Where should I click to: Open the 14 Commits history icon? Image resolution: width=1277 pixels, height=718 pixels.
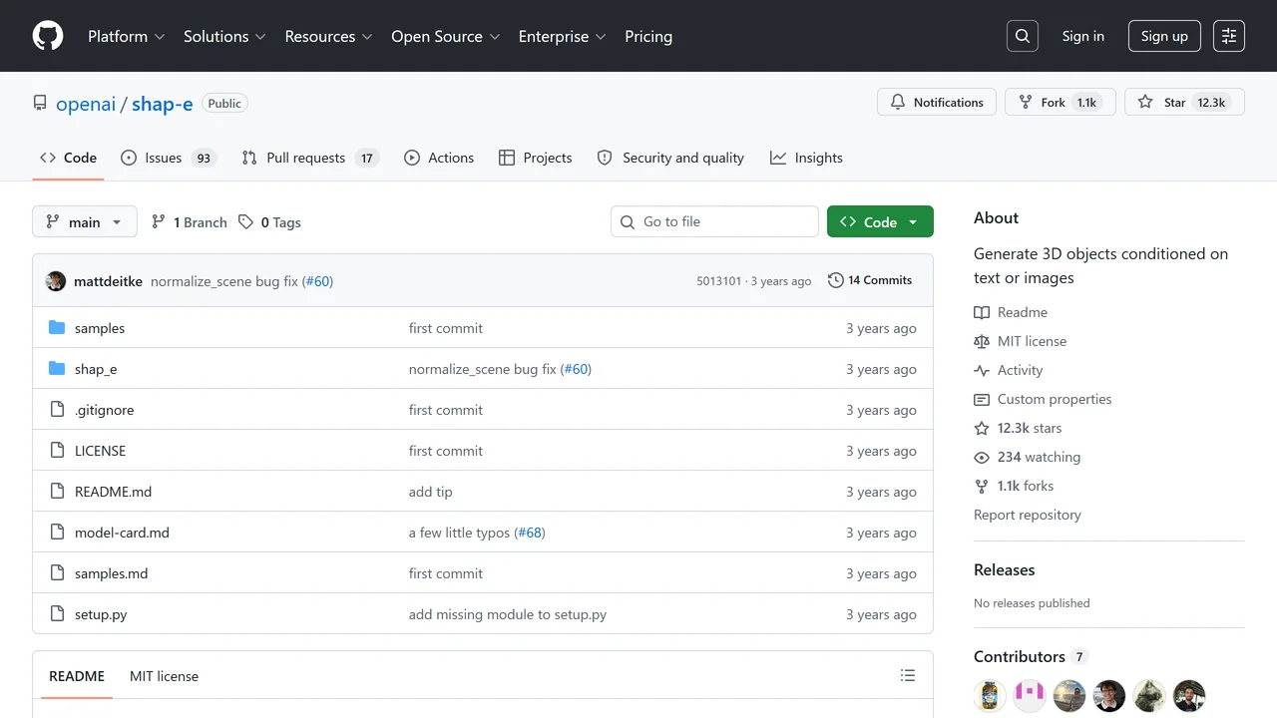(836, 280)
